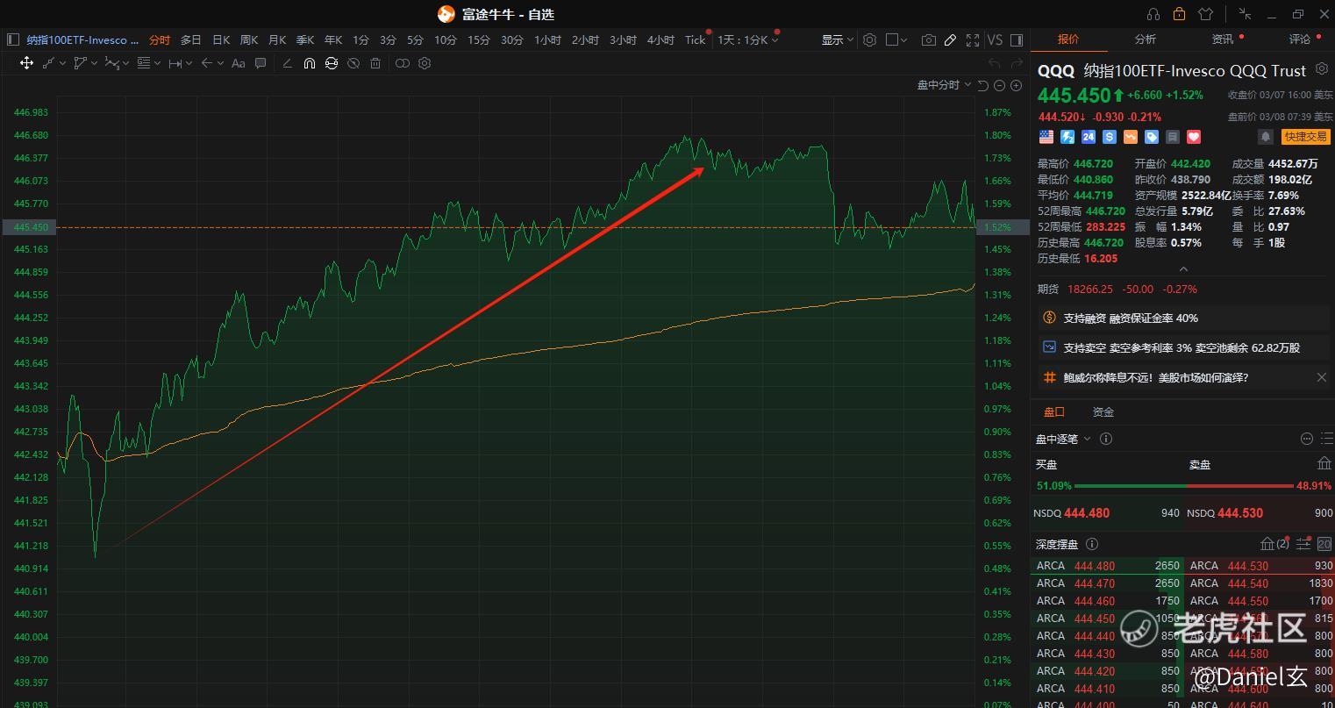This screenshot has height=708, width=1335.
Task: Select the Fibonacci levels drawing tool
Action: [x=144, y=63]
